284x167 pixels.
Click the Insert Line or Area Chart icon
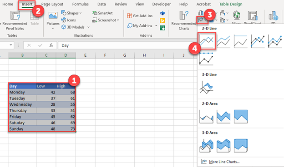point(201,20)
